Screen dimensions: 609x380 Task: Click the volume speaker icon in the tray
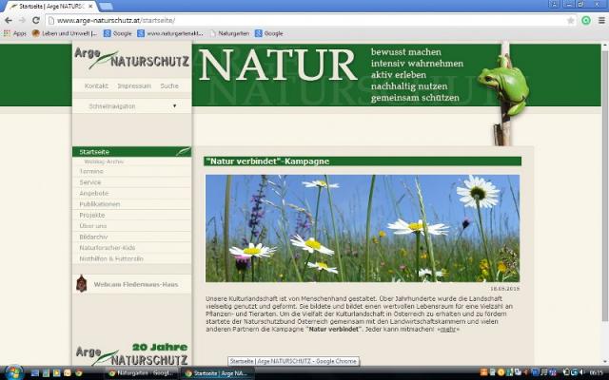click(583, 373)
